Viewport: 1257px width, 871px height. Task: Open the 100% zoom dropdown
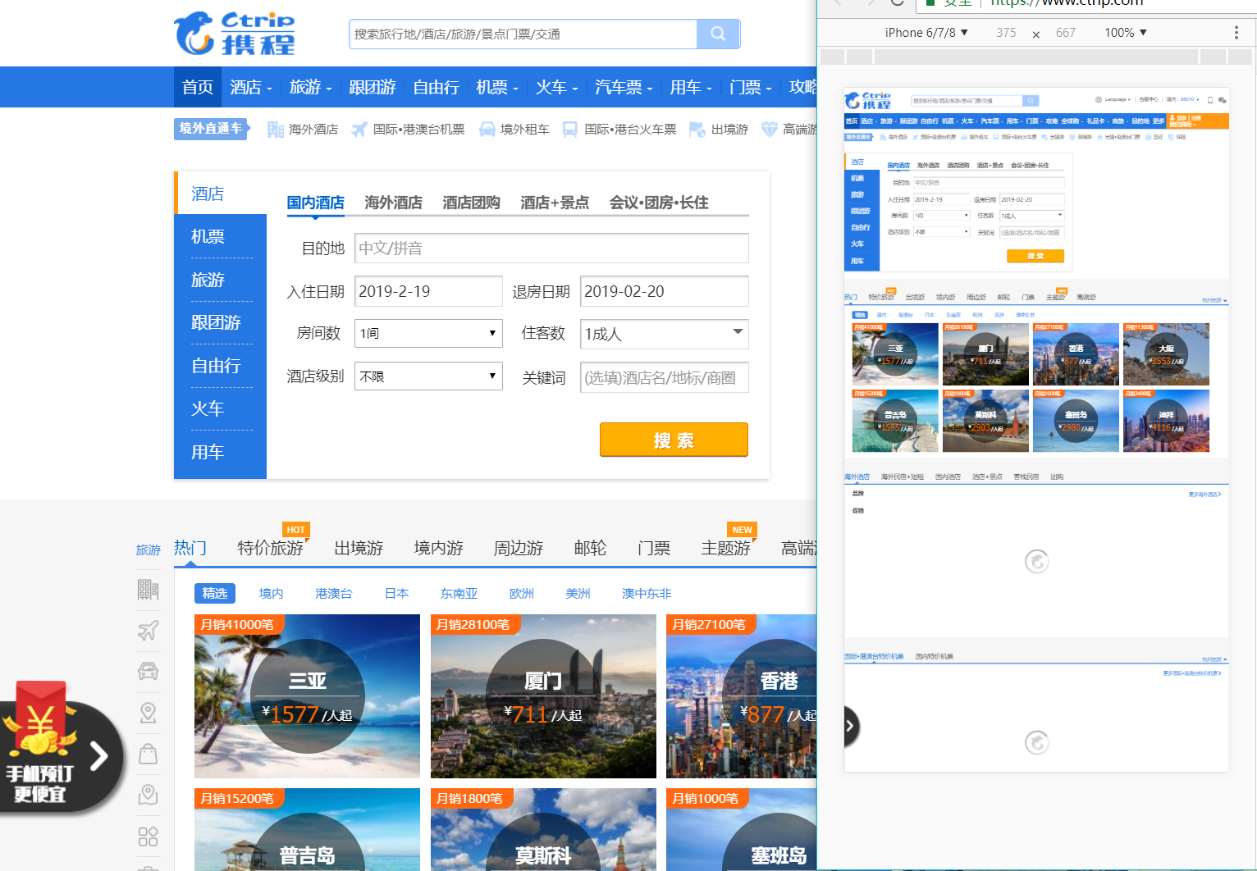(x=1125, y=33)
